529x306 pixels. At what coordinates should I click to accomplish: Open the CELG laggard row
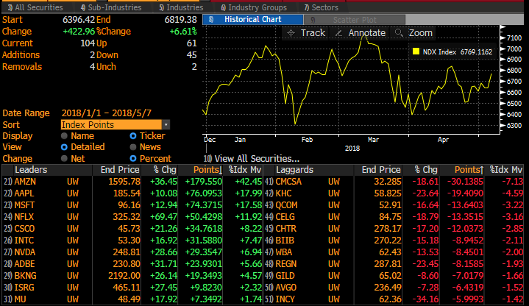point(394,217)
